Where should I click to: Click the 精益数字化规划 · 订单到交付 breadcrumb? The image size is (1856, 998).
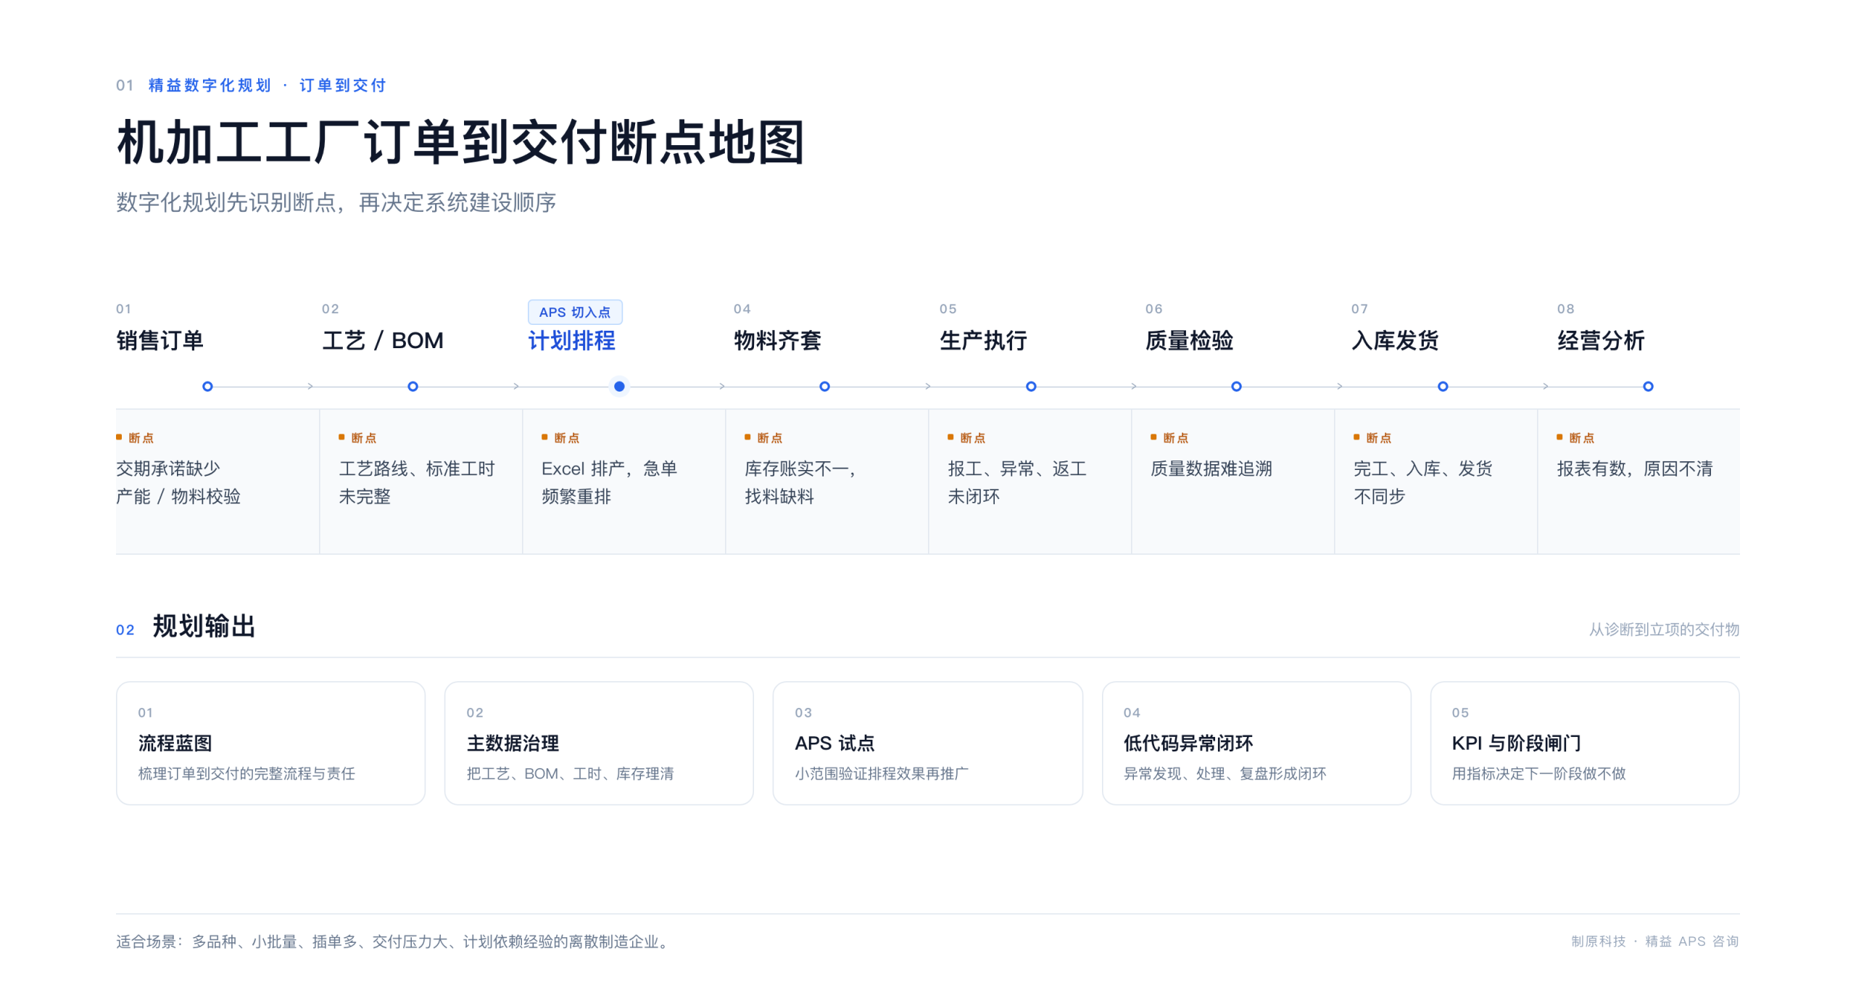[x=267, y=86]
